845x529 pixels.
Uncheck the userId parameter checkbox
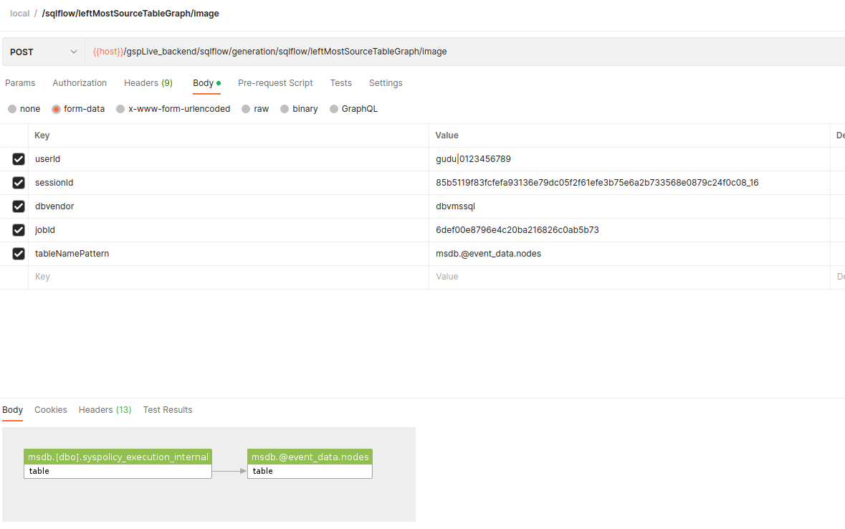pos(19,159)
